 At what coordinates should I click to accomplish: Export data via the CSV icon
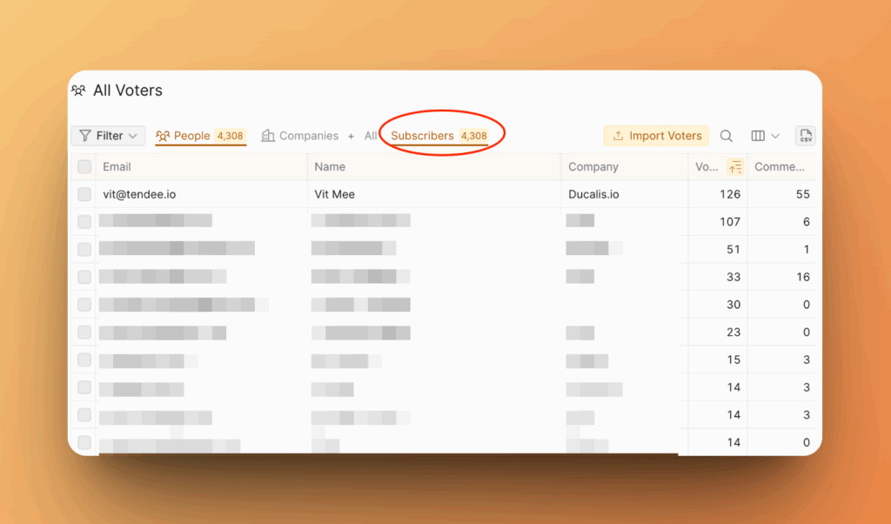click(x=805, y=136)
